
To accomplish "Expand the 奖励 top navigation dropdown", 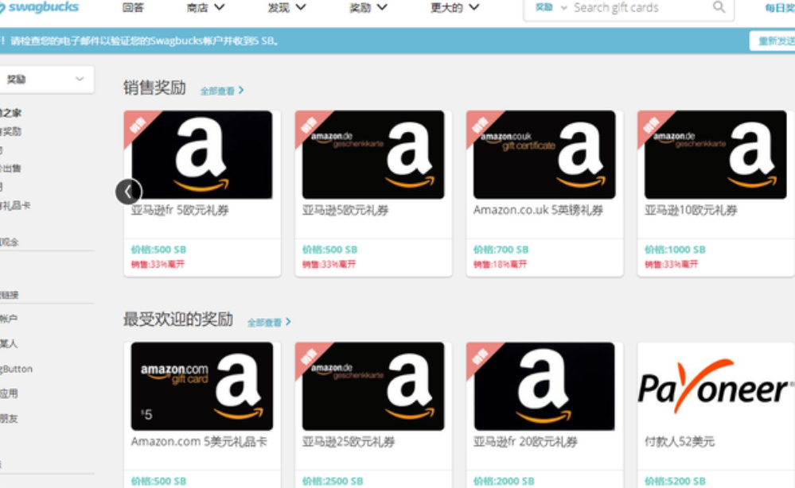I will coord(368,8).
